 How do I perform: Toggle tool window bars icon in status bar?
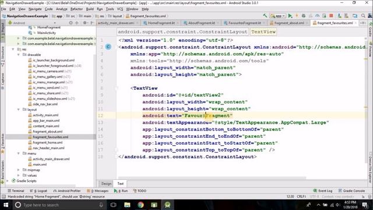click(x=3, y=197)
